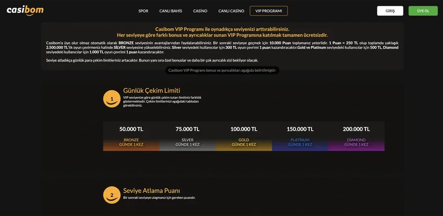Viewport: 443px width, 216px height.
Task: Click the 'bonus ve ayrıcalıkları aşağıda belirtilmiştir' pill
Action: tap(222, 70)
